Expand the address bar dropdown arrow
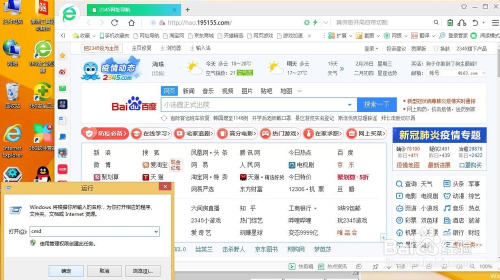Screen dimensions: 500x280 pyautogui.click(x=325, y=22)
